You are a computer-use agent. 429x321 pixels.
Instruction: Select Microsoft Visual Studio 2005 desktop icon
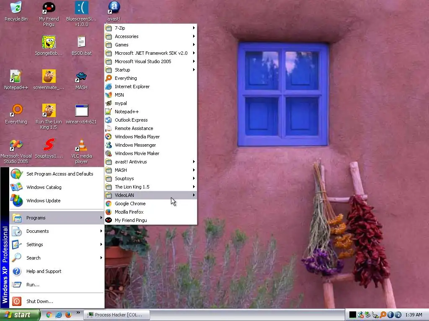point(16,151)
